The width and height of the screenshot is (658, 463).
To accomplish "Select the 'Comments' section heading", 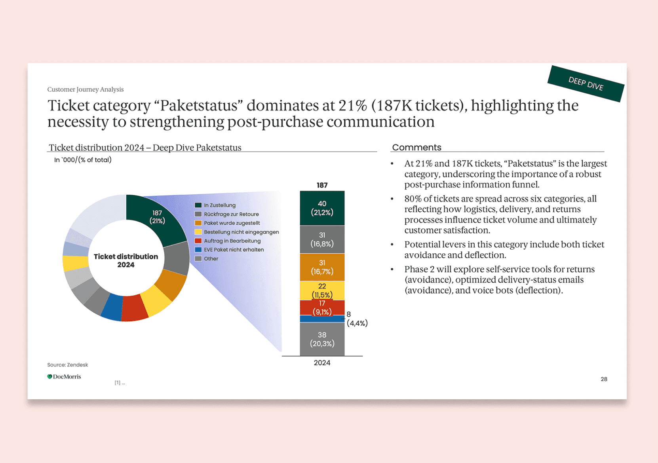I will (416, 147).
